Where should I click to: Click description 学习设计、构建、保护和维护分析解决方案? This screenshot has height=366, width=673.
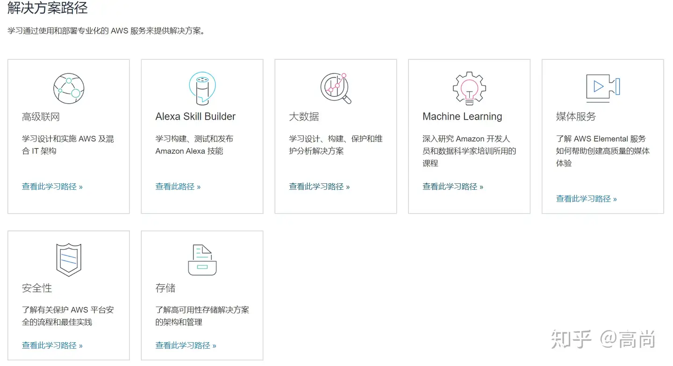(x=336, y=145)
